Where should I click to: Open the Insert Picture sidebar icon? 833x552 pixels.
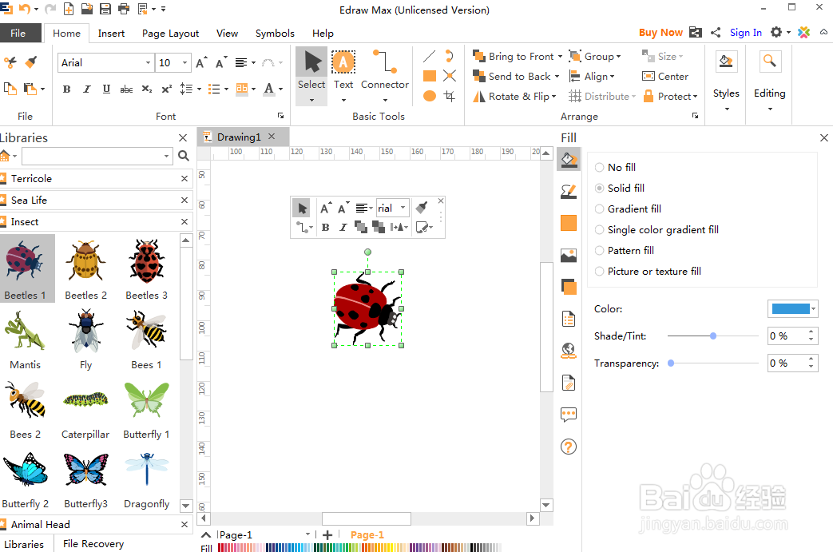[569, 256]
